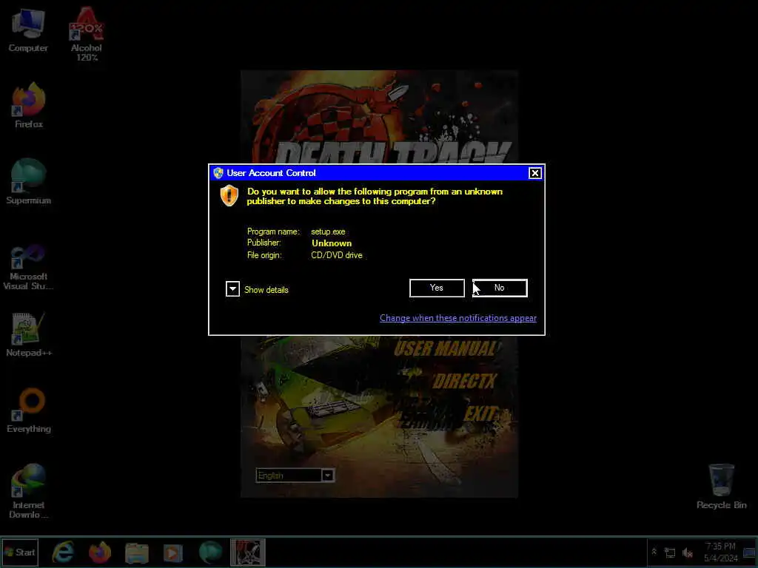Launch Internet Explorer from the taskbar

tap(64, 552)
